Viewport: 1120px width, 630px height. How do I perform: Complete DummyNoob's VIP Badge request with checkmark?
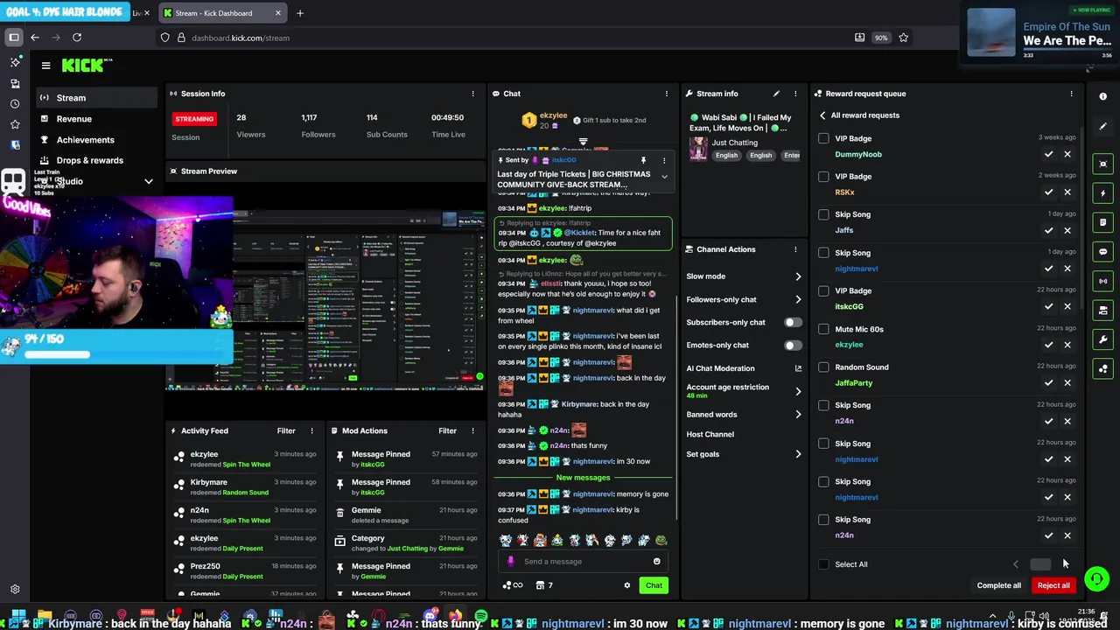pyautogui.click(x=1048, y=154)
